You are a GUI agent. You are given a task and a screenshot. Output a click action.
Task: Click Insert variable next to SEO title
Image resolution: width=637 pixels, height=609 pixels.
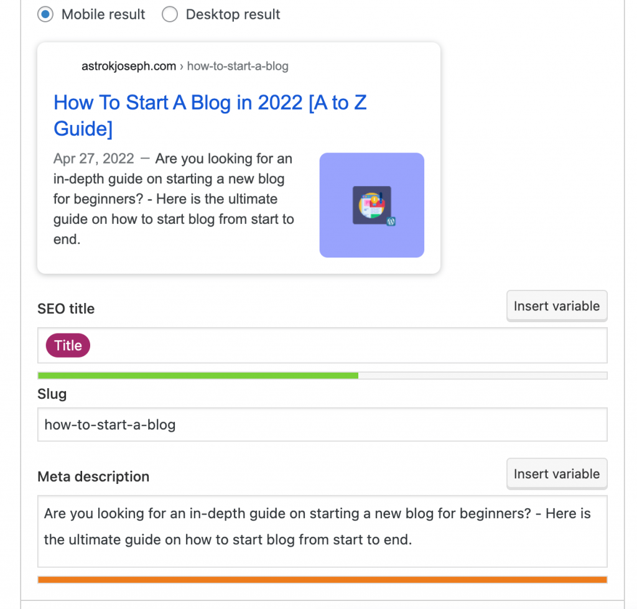[557, 306]
